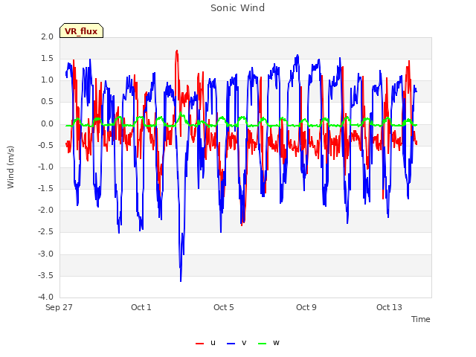476x357 pixels.
Task: Click the Oct 5 tick label
Action: tap(224, 307)
